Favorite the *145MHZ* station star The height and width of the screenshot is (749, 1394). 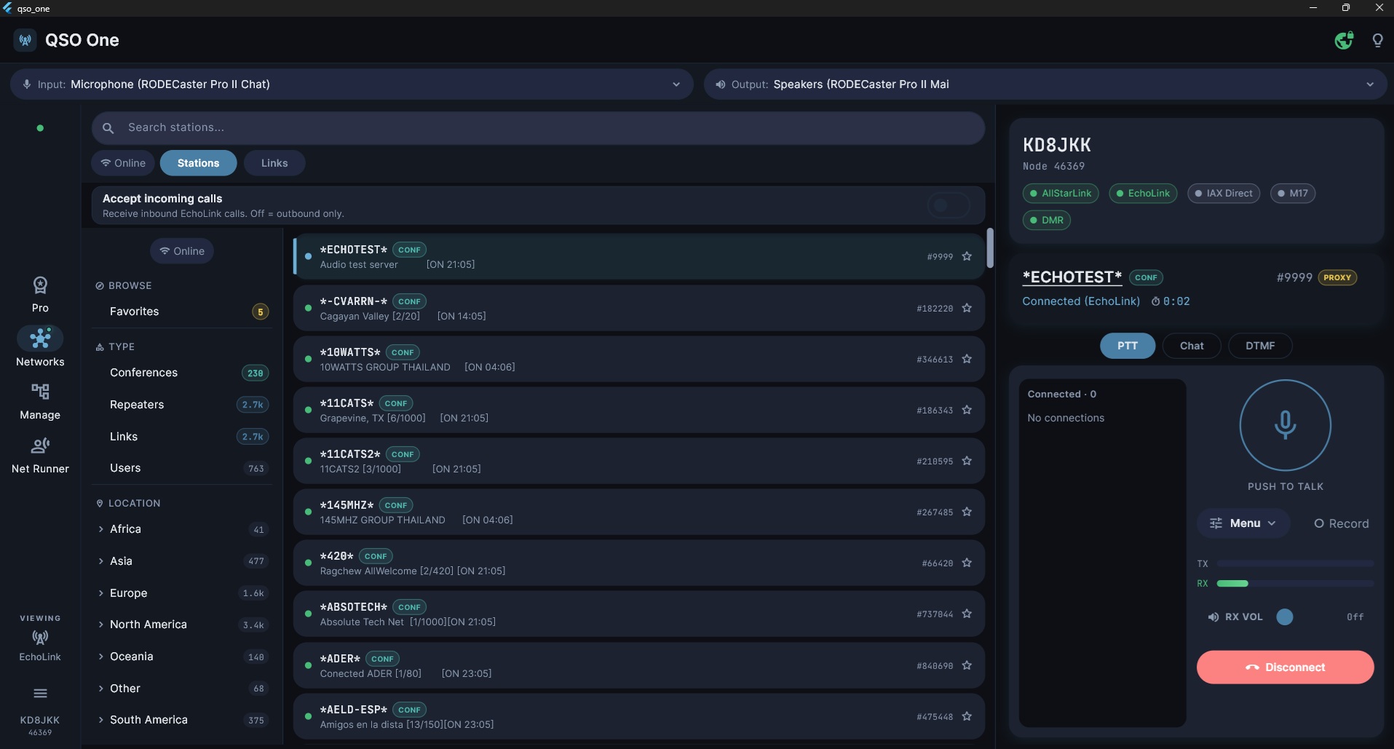[x=967, y=512]
